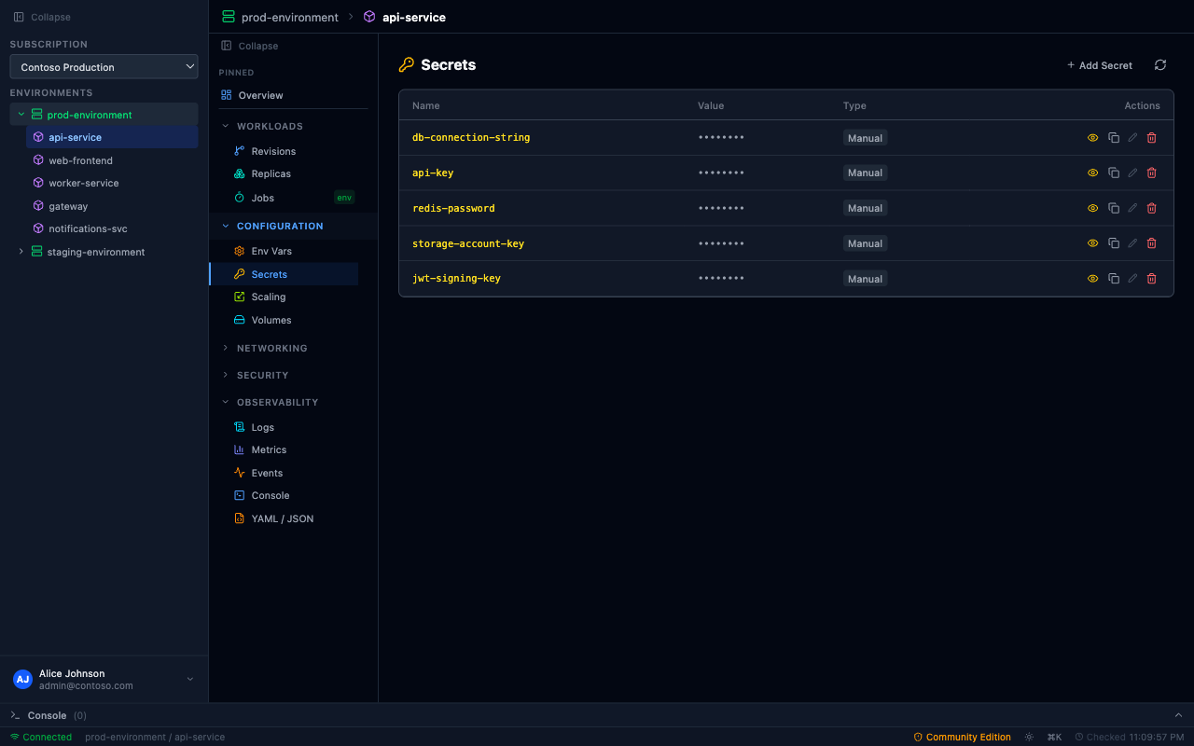
Task: Switch to light theme from status bar
Action: pyautogui.click(x=1029, y=737)
